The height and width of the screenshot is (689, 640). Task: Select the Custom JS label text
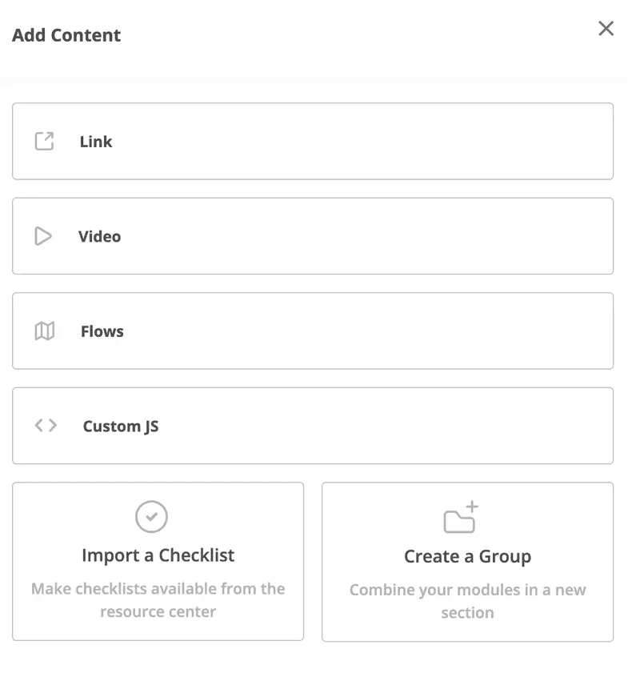point(121,426)
